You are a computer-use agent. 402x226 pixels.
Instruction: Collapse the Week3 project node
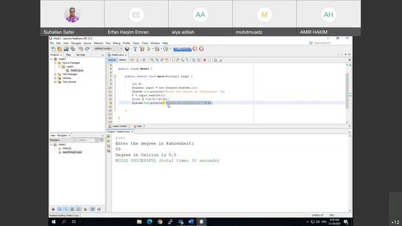click(x=52, y=59)
